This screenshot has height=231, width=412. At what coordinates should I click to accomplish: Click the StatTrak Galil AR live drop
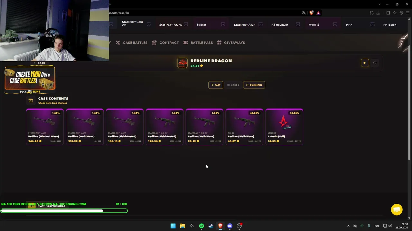(132, 23)
